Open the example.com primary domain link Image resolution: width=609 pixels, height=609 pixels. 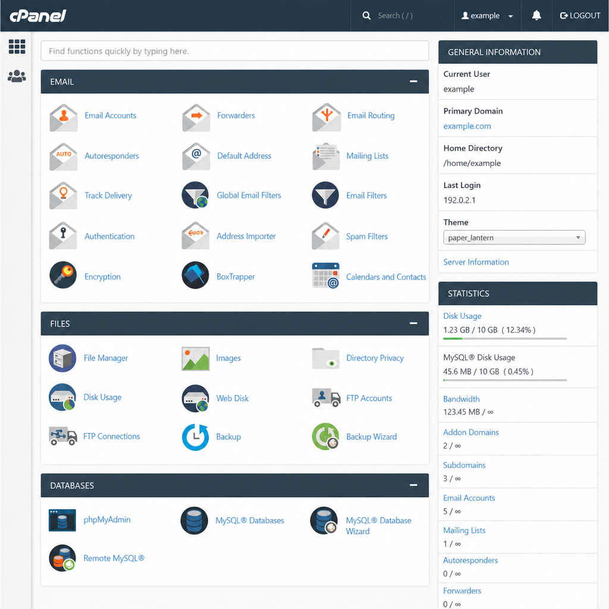[467, 126]
